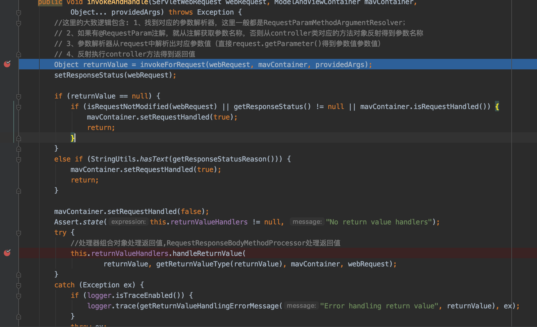Collapse the method body at providedArgs line

[x=19, y=13]
